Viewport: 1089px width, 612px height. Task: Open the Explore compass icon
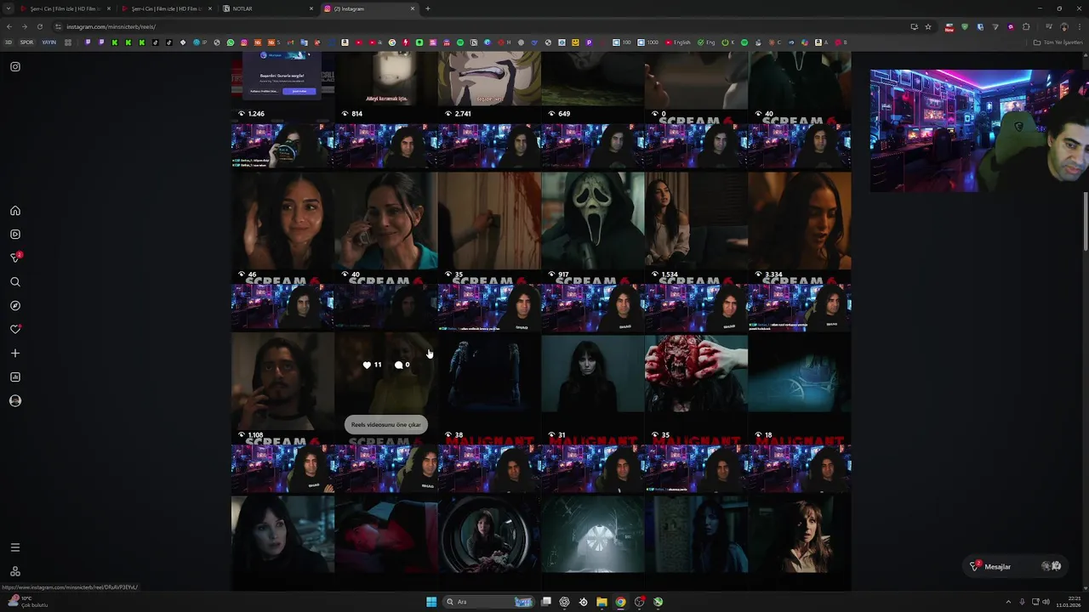[15, 306]
